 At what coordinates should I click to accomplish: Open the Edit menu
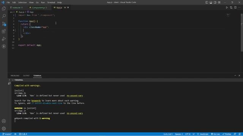[14, 2]
